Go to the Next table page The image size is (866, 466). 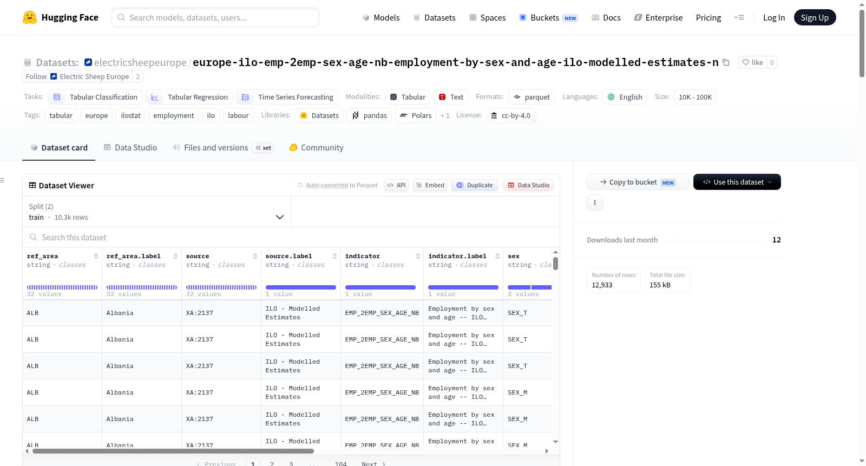[373, 463]
